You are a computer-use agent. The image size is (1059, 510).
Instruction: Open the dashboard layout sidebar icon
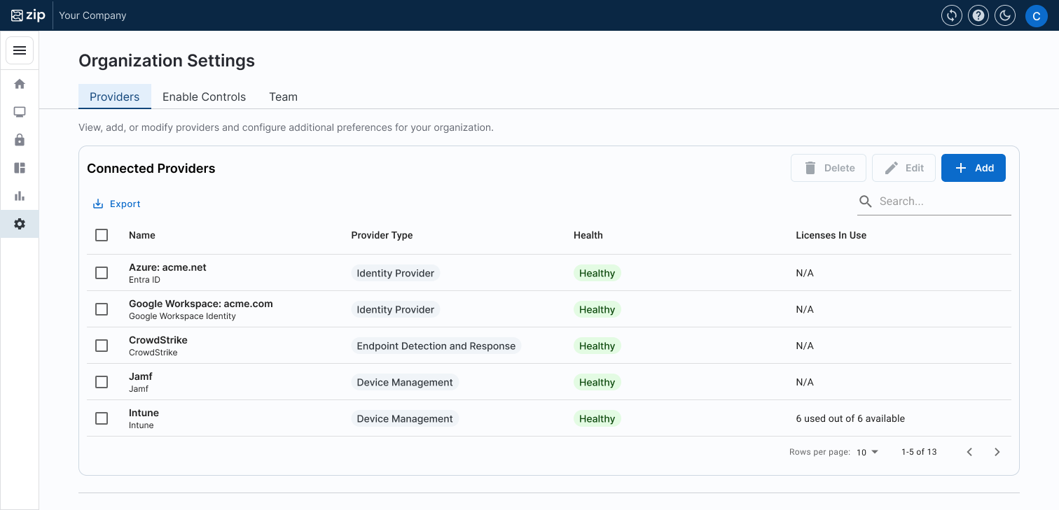pyautogui.click(x=20, y=168)
